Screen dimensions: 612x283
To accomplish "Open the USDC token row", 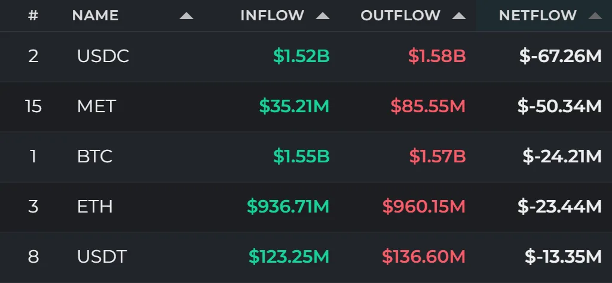I will click(306, 57).
